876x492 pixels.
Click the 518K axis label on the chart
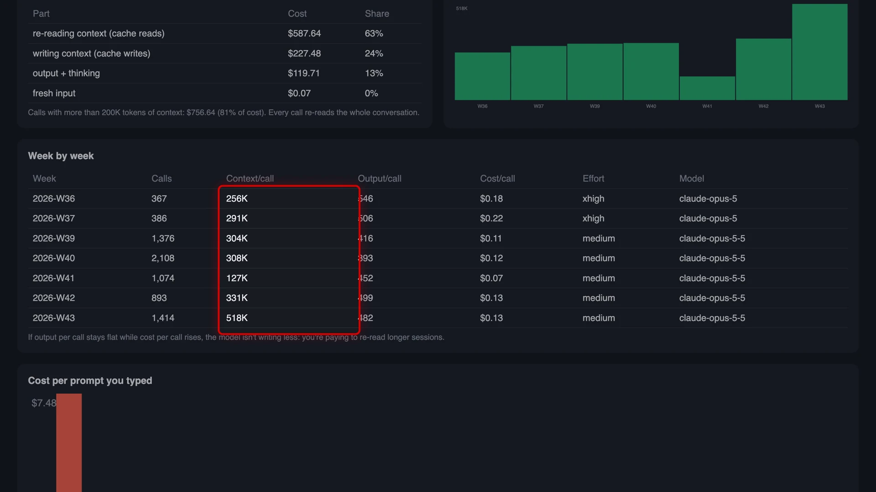pyautogui.click(x=462, y=8)
